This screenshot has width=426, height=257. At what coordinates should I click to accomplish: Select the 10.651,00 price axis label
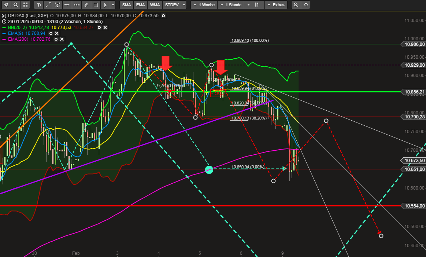[x=414, y=169]
